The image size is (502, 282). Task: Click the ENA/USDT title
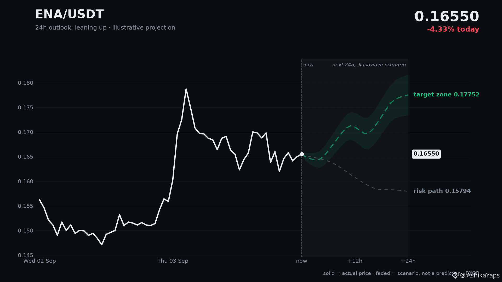pos(70,14)
